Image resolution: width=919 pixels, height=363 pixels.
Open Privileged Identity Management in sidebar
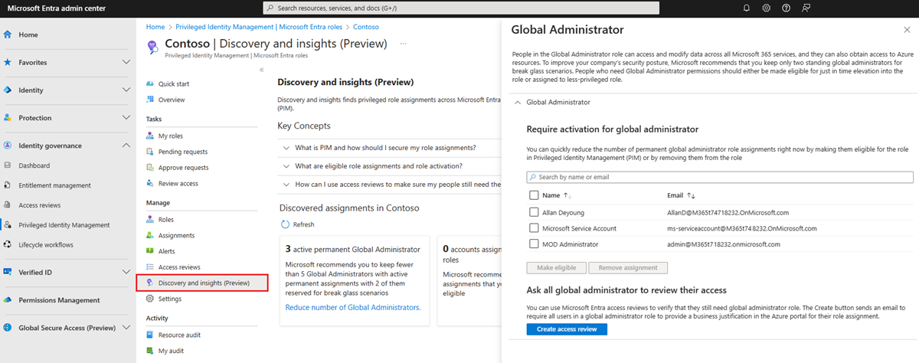(64, 225)
